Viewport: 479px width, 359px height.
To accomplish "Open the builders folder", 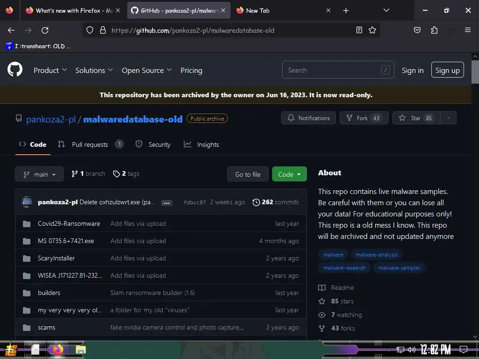I will click(49, 293).
